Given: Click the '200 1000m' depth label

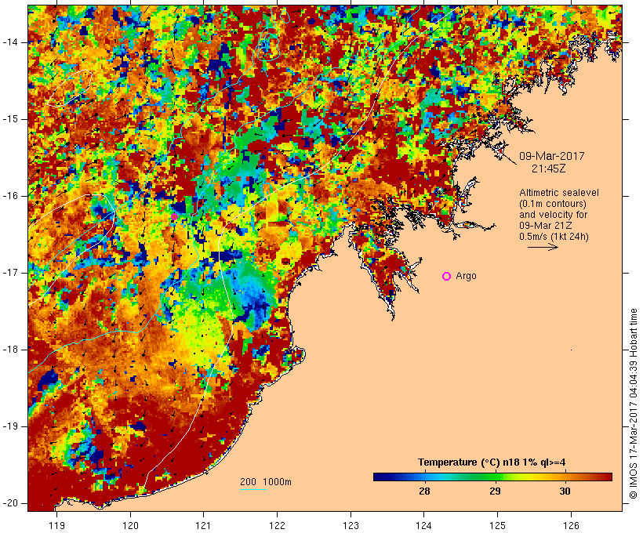Looking at the screenshot, I should pos(266,482).
